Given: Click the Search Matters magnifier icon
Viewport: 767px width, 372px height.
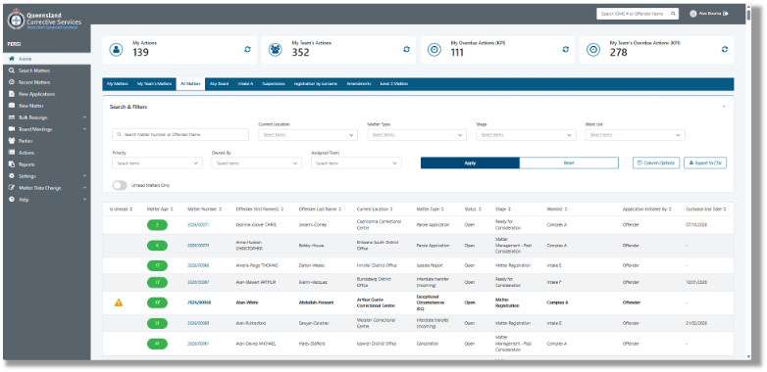Looking at the screenshot, I should [x=11, y=70].
